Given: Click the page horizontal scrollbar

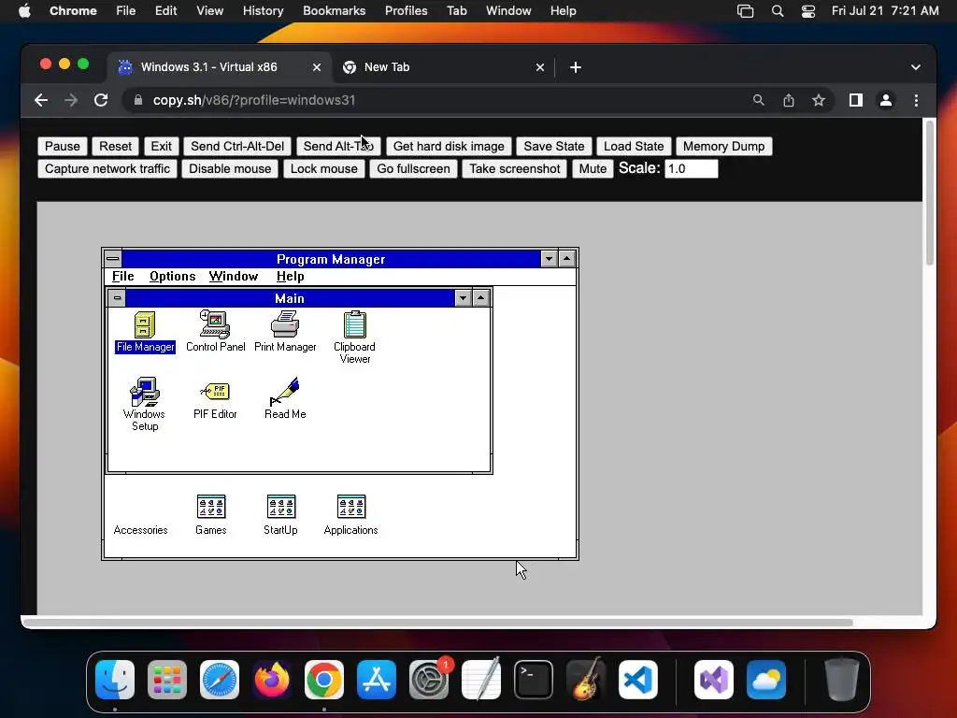Looking at the screenshot, I should coord(437,623).
